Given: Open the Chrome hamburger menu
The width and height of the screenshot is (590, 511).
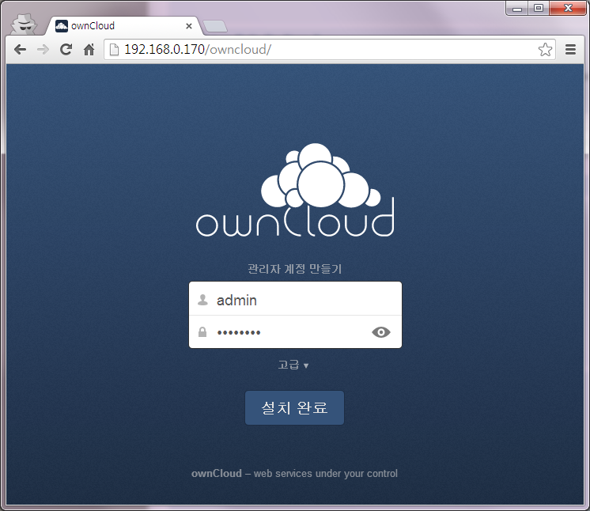Looking at the screenshot, I should point(570,50).
